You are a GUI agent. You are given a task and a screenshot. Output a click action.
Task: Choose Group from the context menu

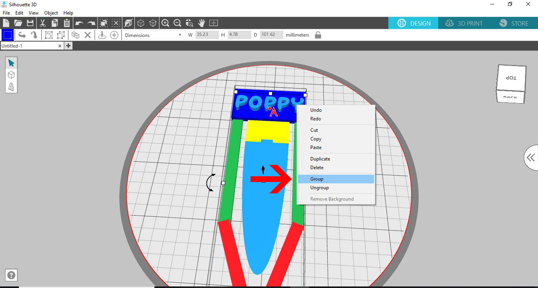[336, 179]
